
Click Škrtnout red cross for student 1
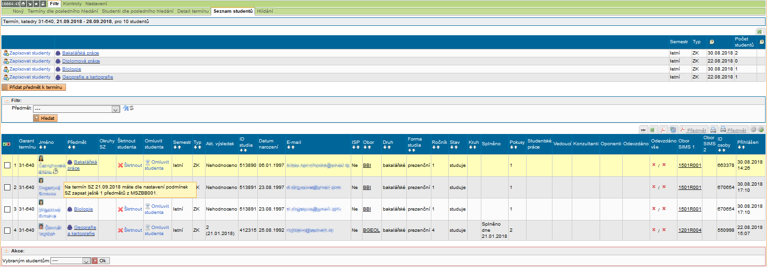click(x=120, y=165)
